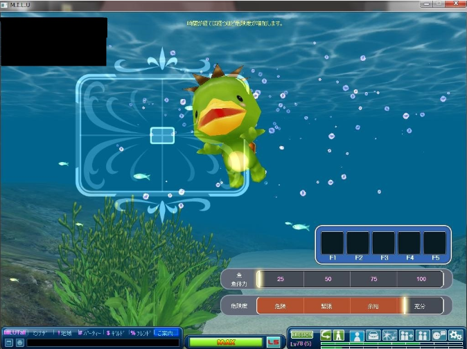Switch to the パーティー chat tab

90,332
